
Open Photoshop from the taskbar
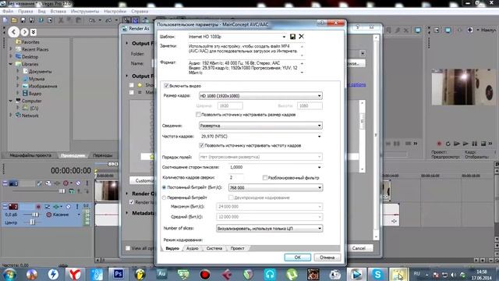tap(118, 274)
